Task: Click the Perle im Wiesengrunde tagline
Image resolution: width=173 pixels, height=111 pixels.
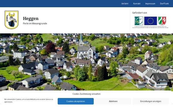Action: pos(35,23)
